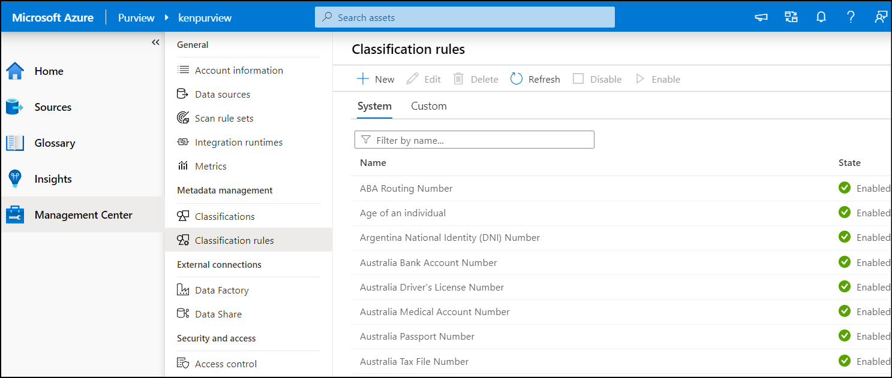Switch to the Custom tab
Screen dimensions: 892x378
click(x=428, y=106)
